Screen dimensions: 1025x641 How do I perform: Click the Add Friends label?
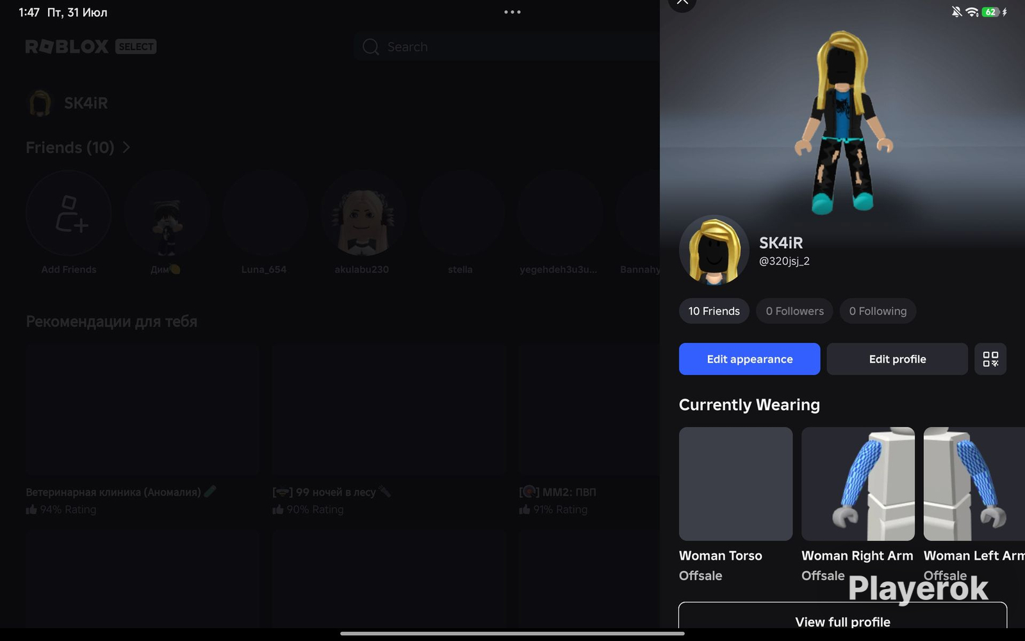point(69,269)
